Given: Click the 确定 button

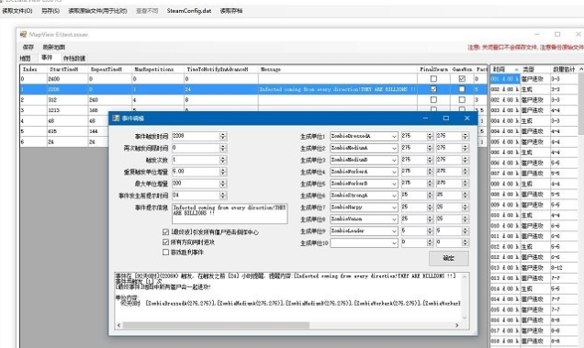Looking at the screenshot, I should pos(448,258).
